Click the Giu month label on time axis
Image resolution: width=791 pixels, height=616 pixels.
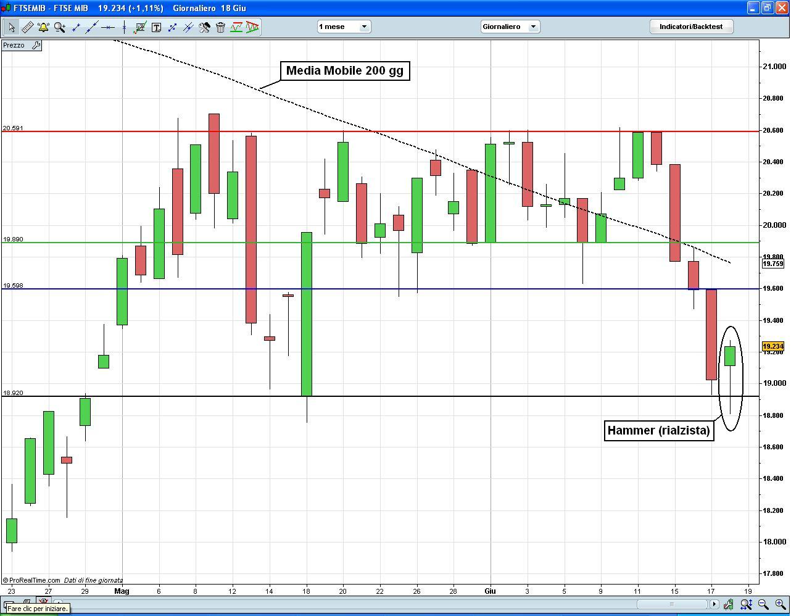490,591
